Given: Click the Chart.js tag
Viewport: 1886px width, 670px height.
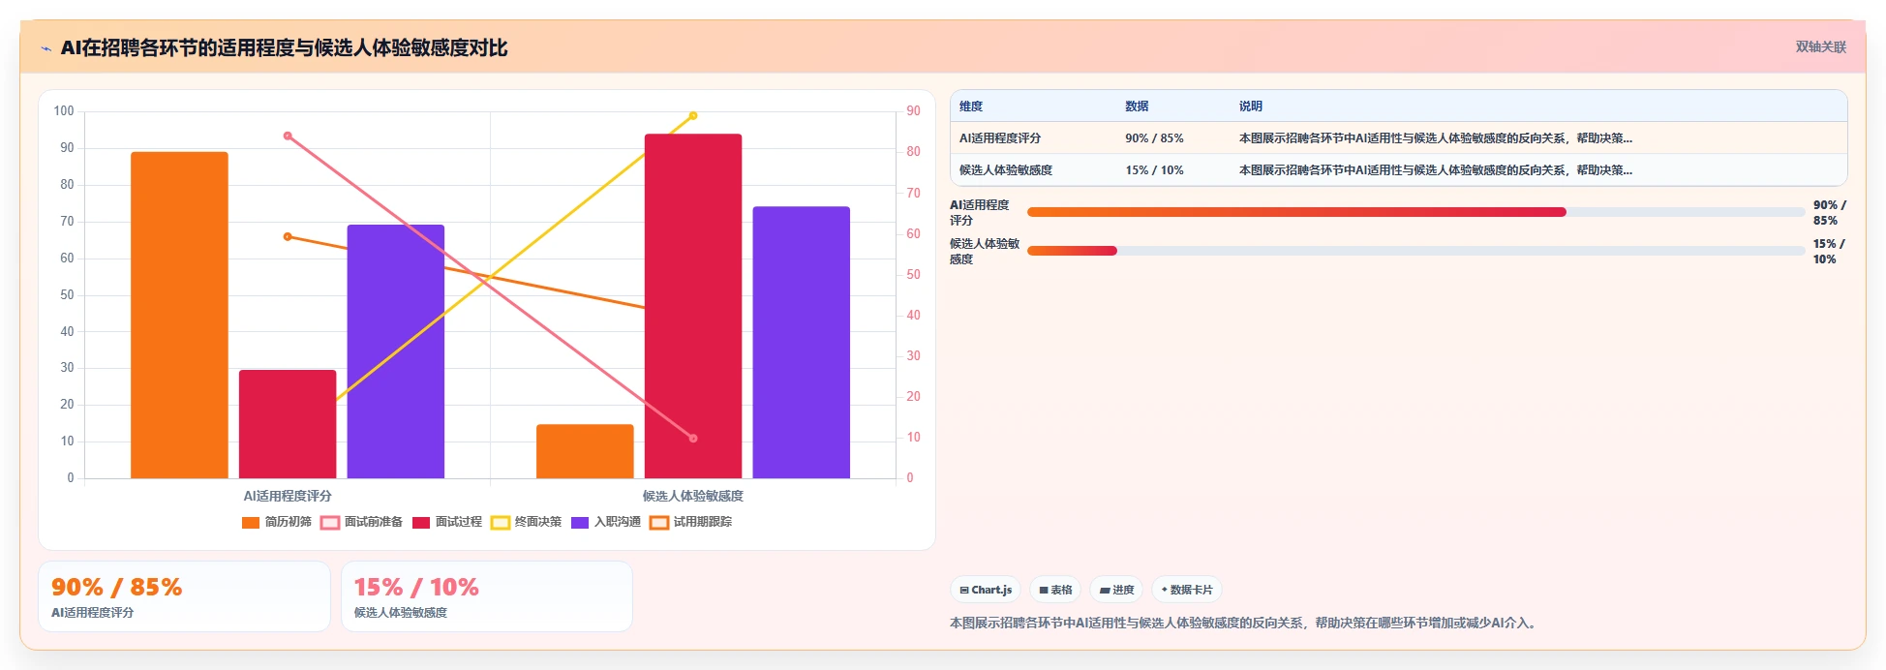Looking at the screenshot, I should [986, 590].
